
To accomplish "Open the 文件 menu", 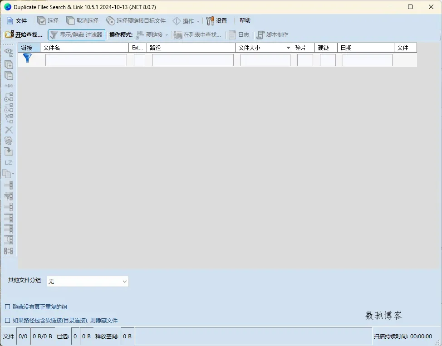I will click(17, 20).
